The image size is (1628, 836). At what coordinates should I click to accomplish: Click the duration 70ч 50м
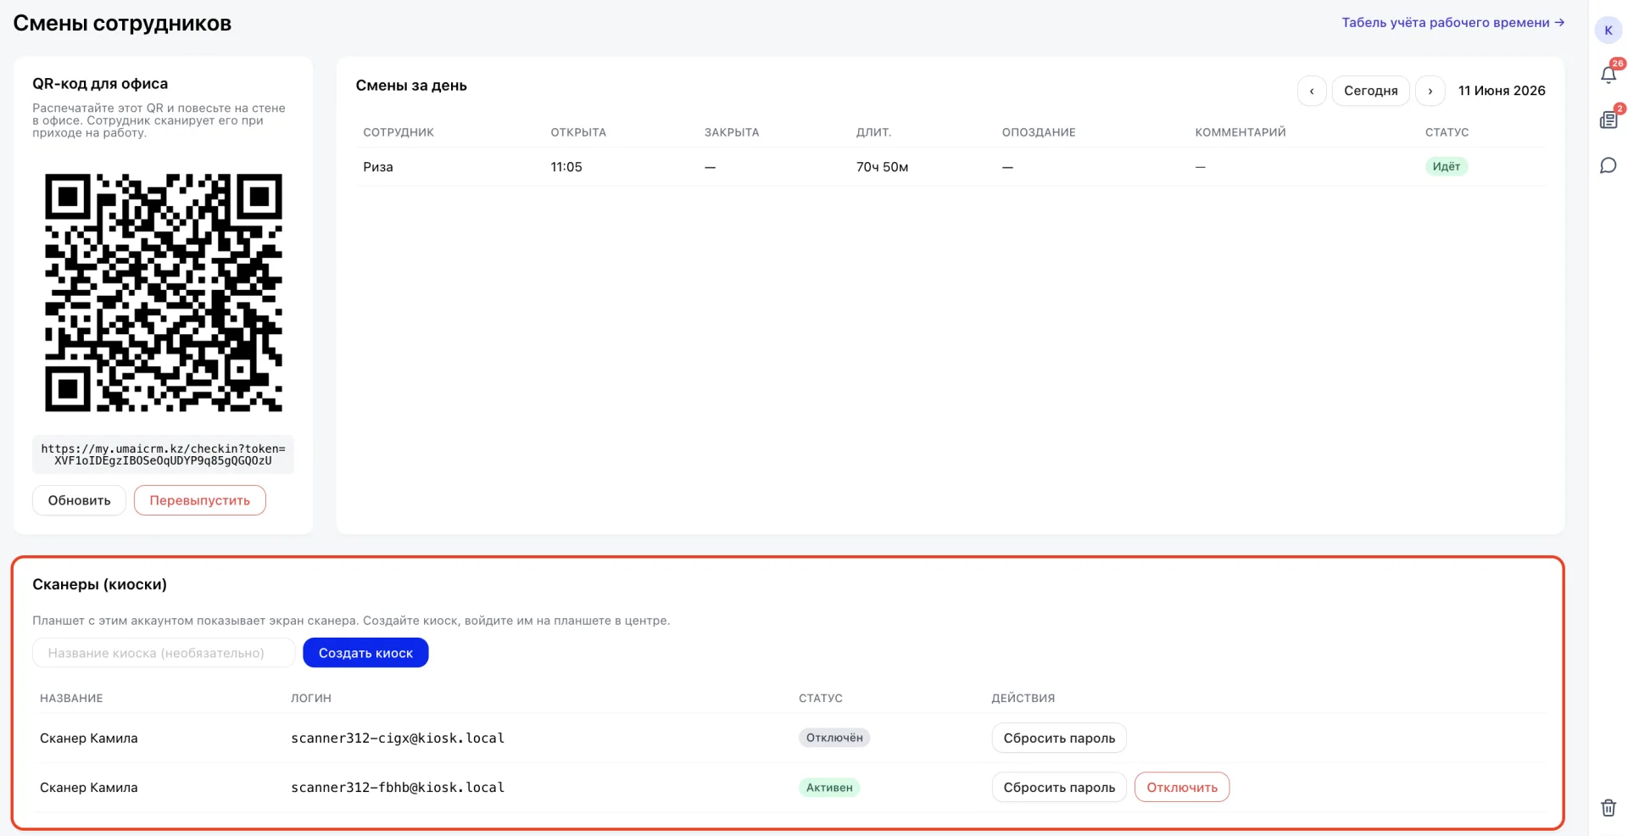tap(882, 167)
